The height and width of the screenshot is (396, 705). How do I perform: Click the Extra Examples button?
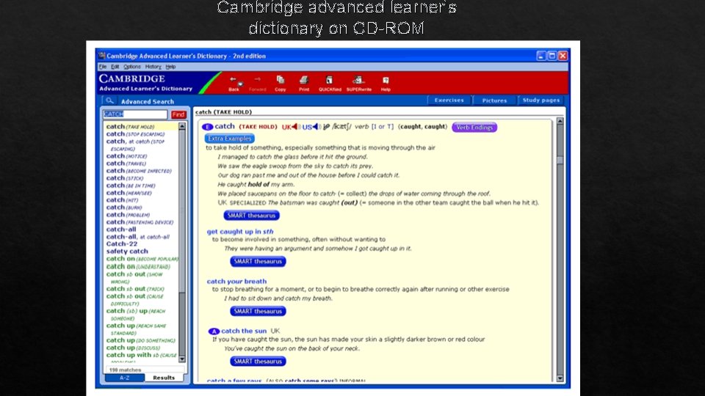pyautogui.click(x=230, y=139)
